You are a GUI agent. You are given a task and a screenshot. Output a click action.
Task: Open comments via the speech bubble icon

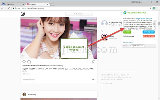pos(29,62)
